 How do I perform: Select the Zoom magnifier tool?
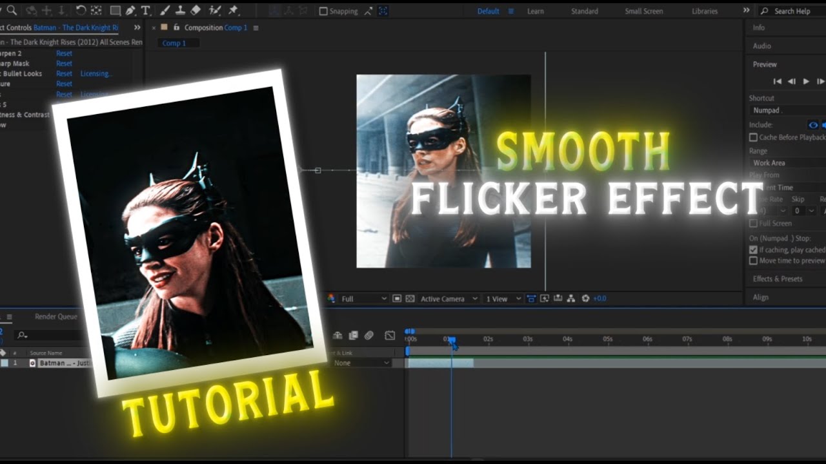pos(12,10)
